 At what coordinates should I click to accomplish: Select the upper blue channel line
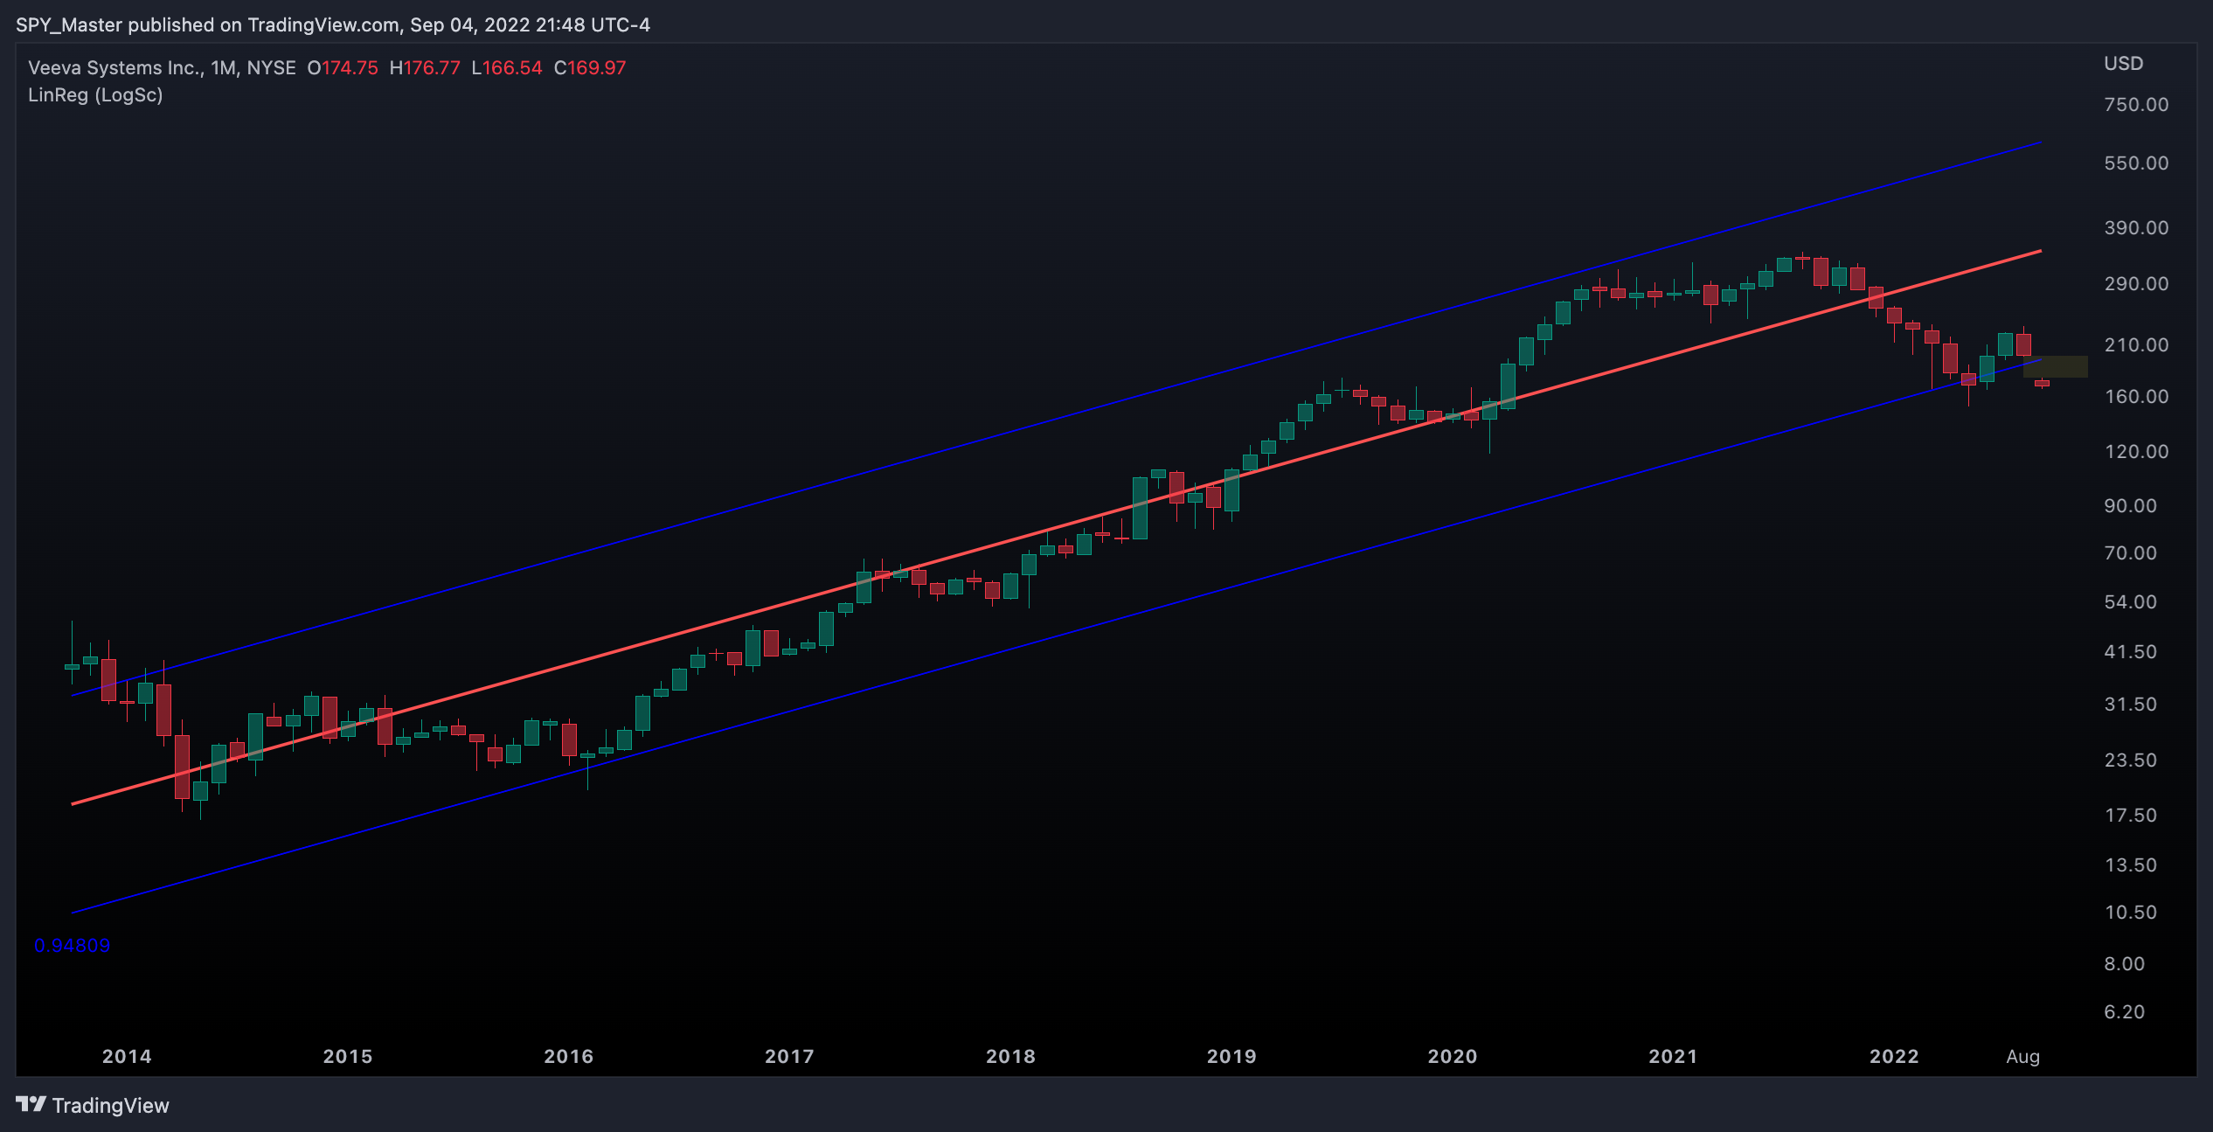1057,419
